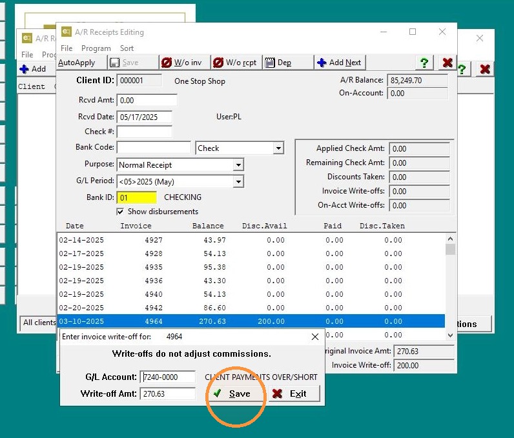Select invoice 4936 row

[251, 281]
